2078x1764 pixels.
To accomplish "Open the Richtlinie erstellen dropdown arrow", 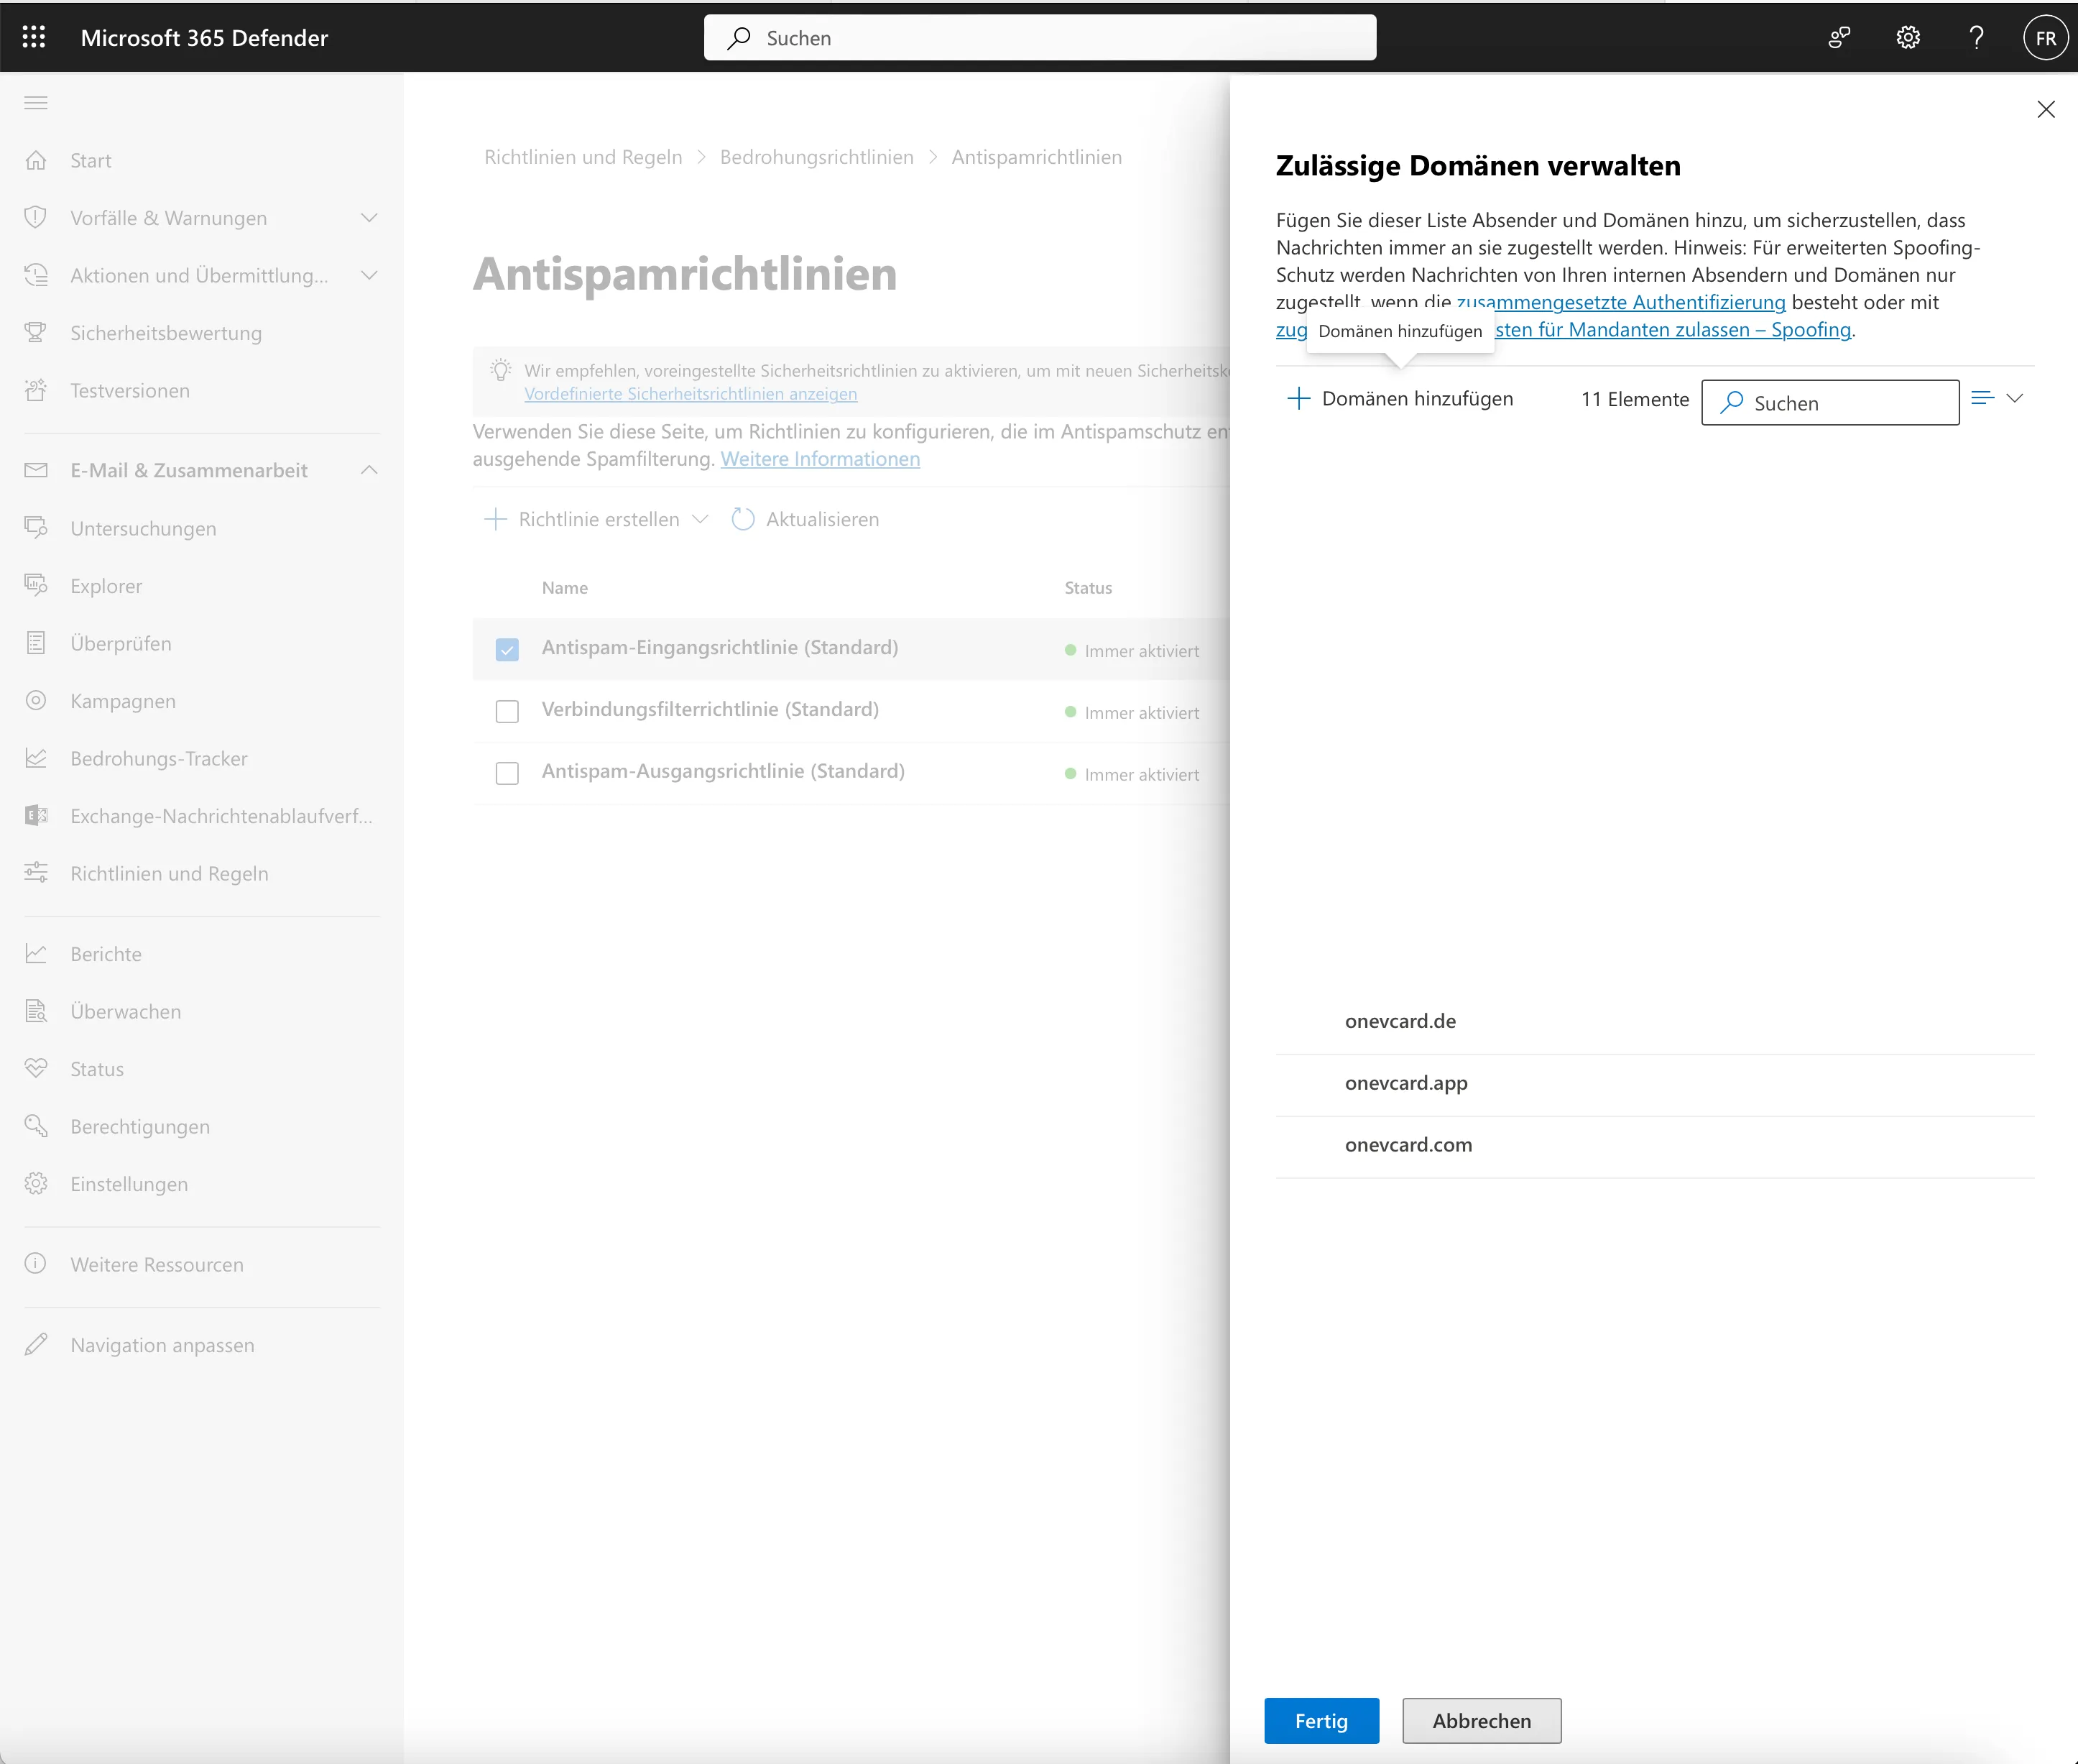I will (x=700, y=519).
